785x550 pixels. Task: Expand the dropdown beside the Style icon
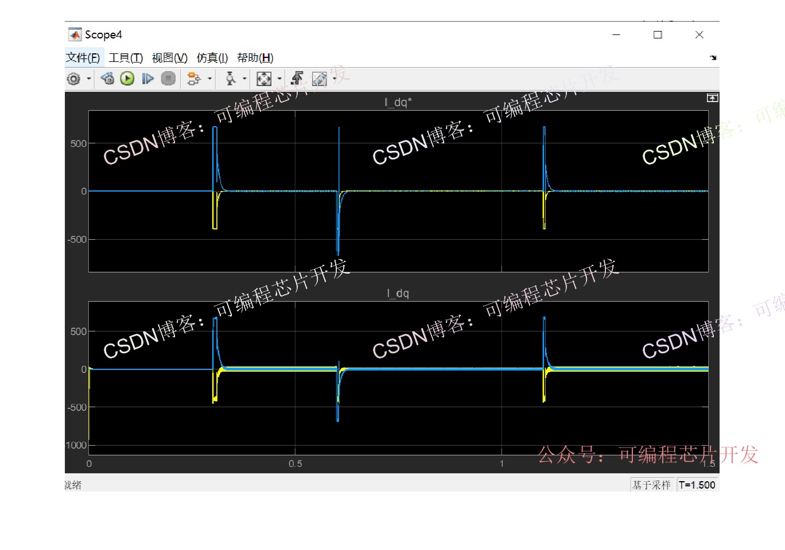[x=335, y=79]
